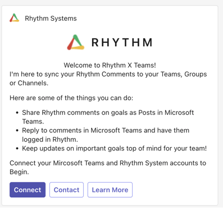
Task: Click the small Rhythm Systems avatar icon
Action: (15, 18)
